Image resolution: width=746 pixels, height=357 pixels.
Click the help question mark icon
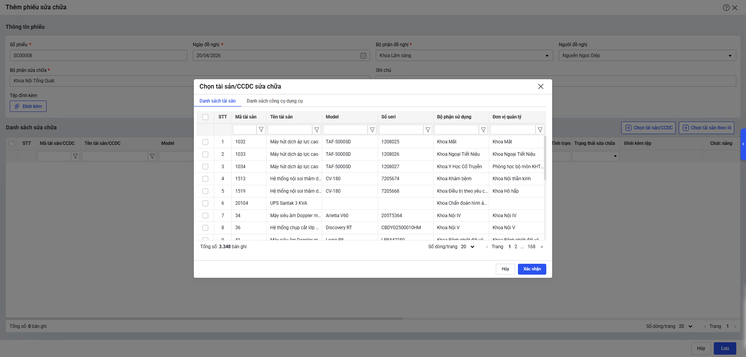point(726,7)
